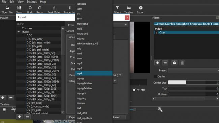The image size is (219, 123).
Task: Open the Deinterlacer dropdown arrow
Action: [x=120, y=75]
